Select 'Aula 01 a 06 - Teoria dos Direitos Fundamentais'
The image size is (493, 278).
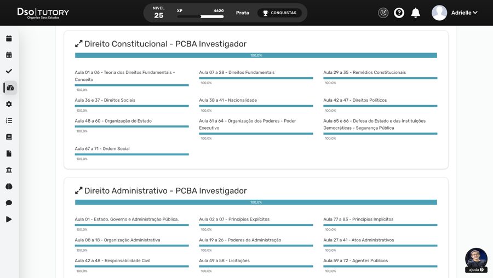pos(125,76)
